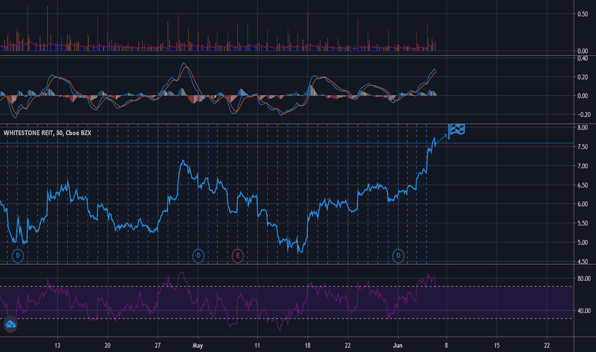The height and width of the screenshot is (352, 596).
Task: Click the 8 date label on time axis
Action: tap(446, 346)
